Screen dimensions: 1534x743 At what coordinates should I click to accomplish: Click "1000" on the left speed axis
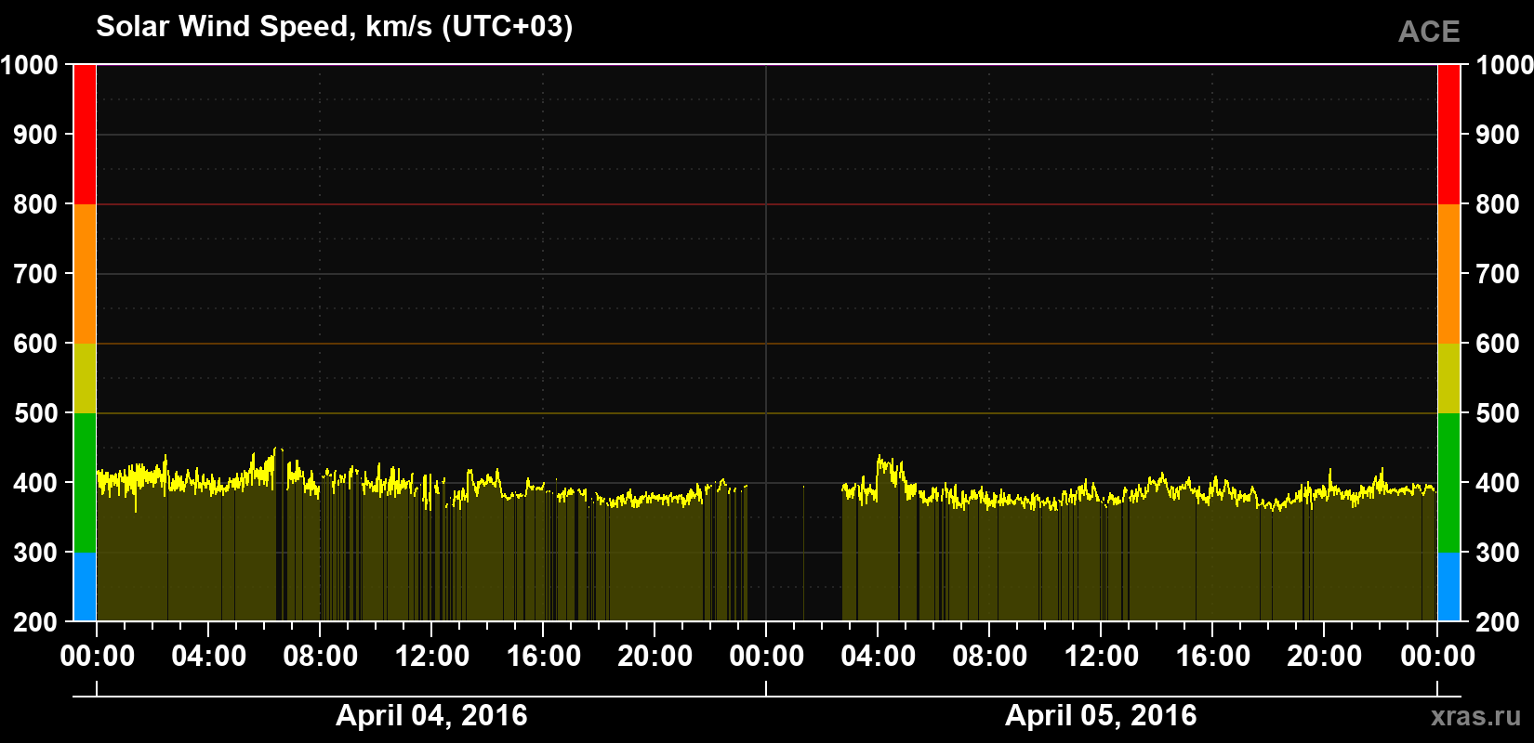coord(30,65)
